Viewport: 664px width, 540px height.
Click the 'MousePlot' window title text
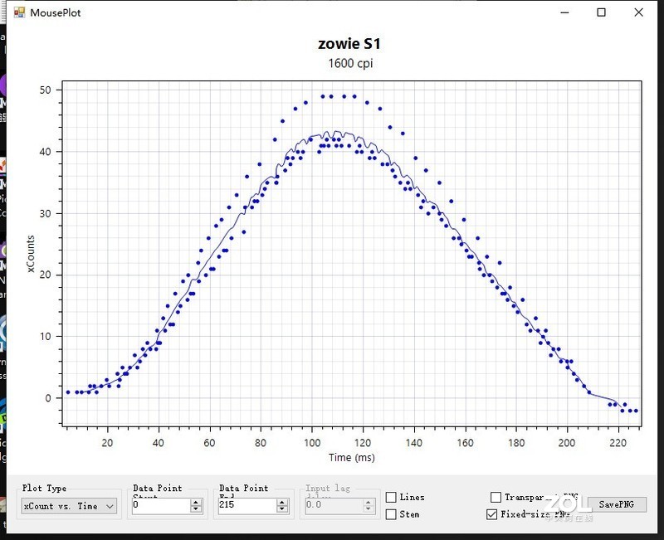56,12
